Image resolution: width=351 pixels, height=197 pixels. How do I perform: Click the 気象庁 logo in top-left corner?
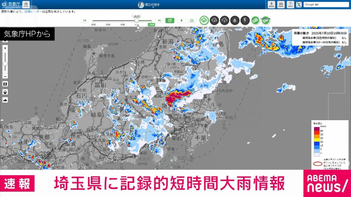pyautogui.click(x=12, y=4)
